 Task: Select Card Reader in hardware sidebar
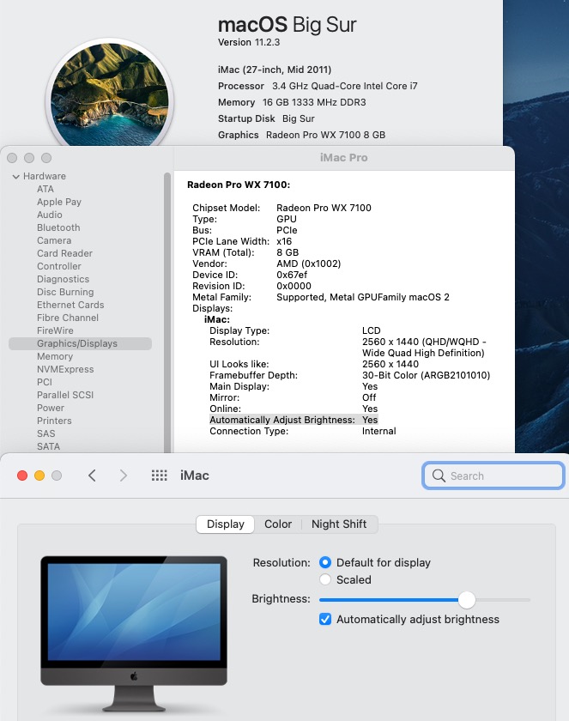[65, 253]
